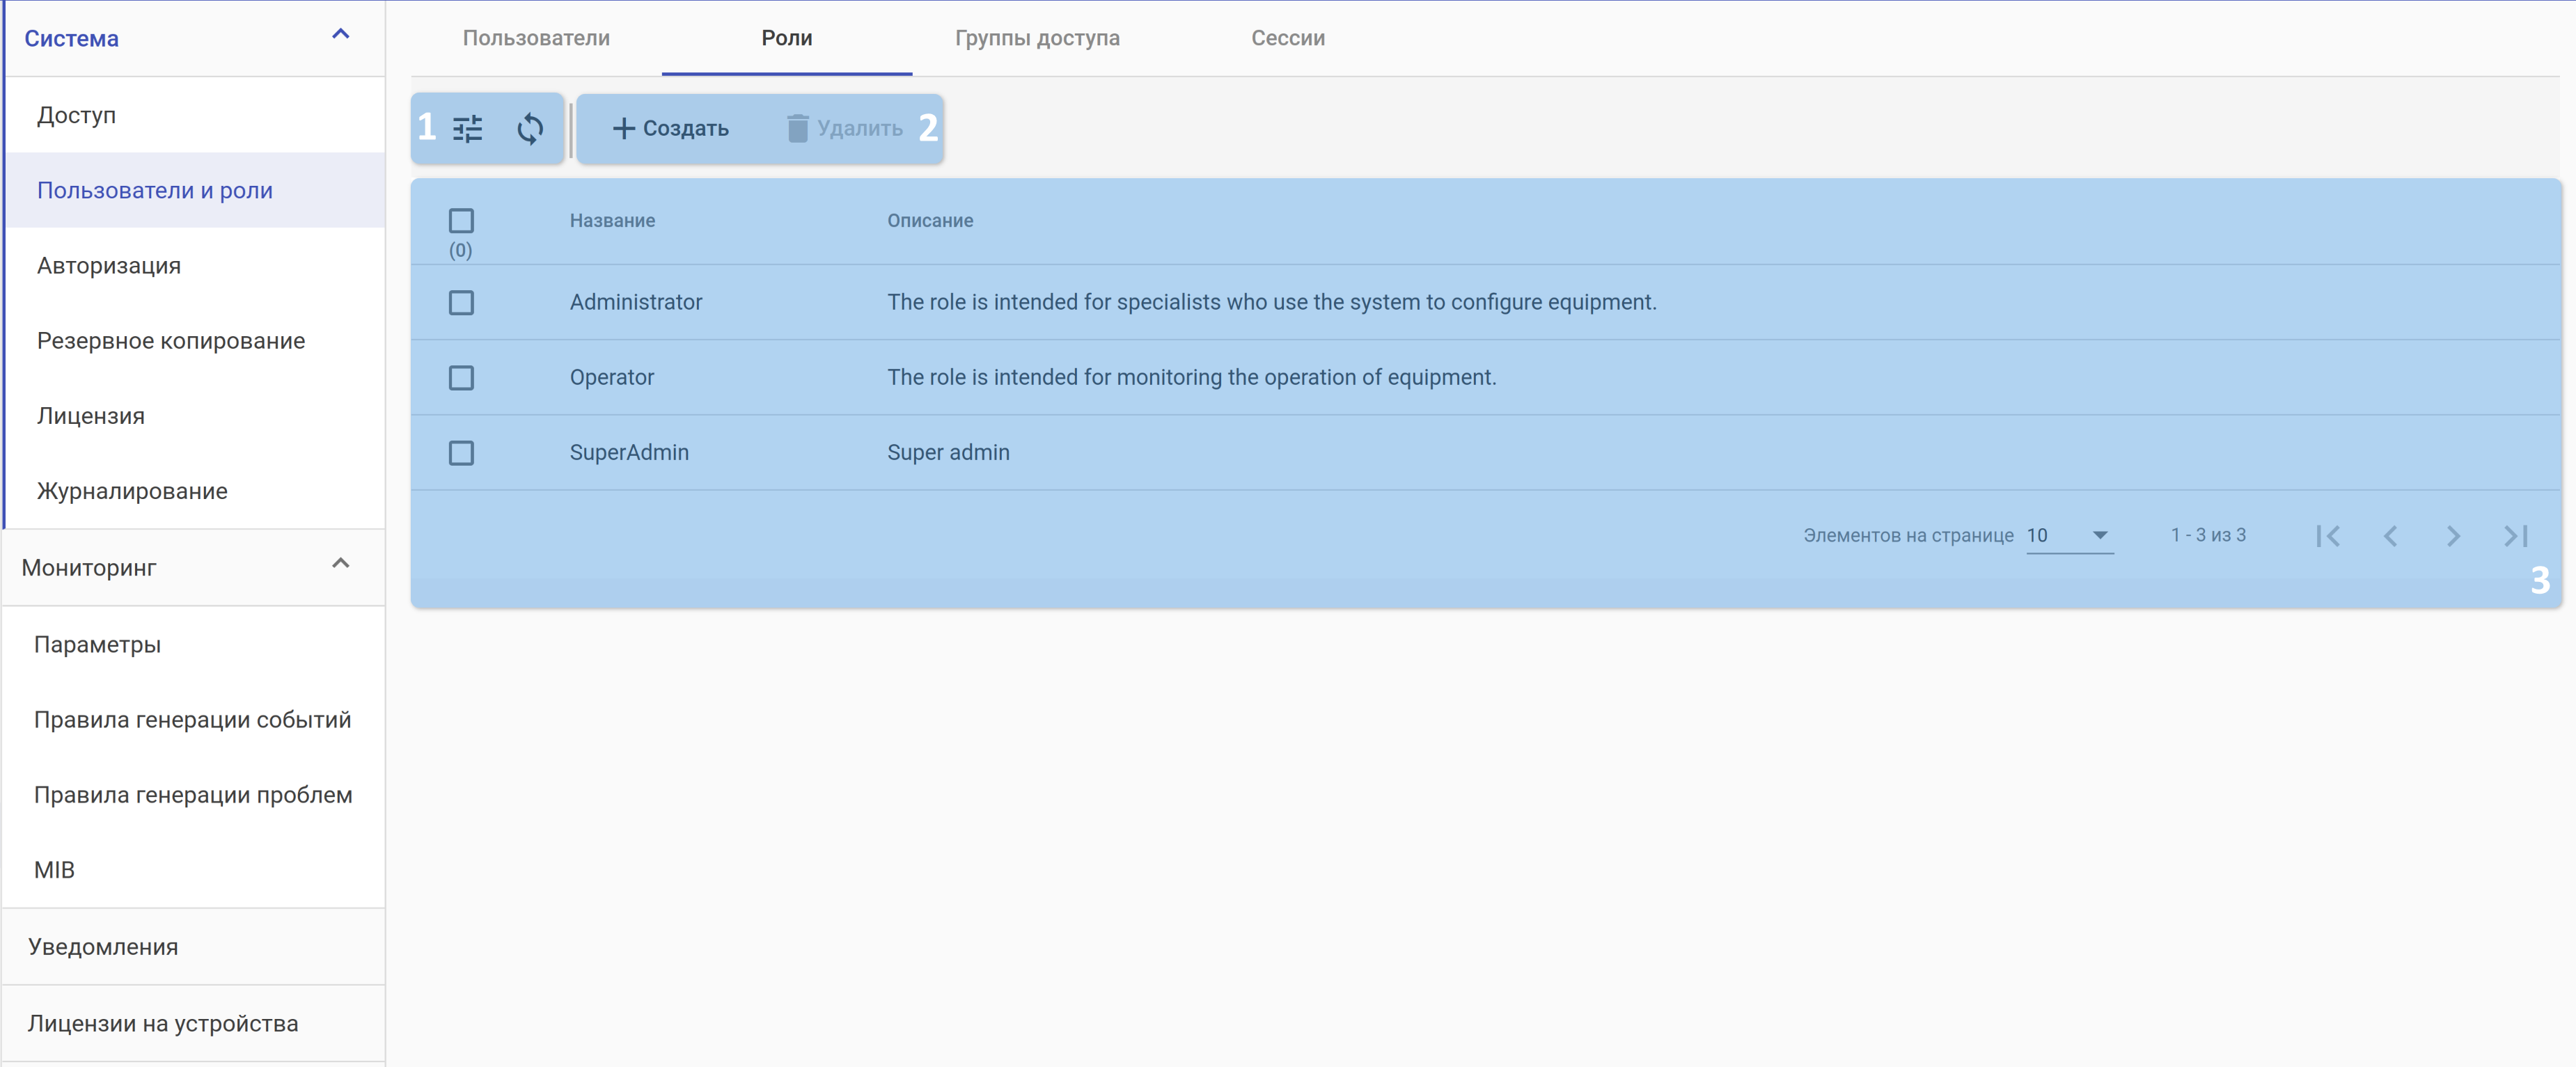
Task: Check the Administrator role checkbox
Action: (x=461, y=302)
